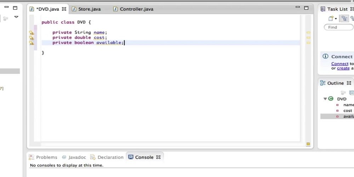This screenshot has width=354, height=177.
Task: Select the cost field in Outline tree
Action: click(x=347, y=111)
